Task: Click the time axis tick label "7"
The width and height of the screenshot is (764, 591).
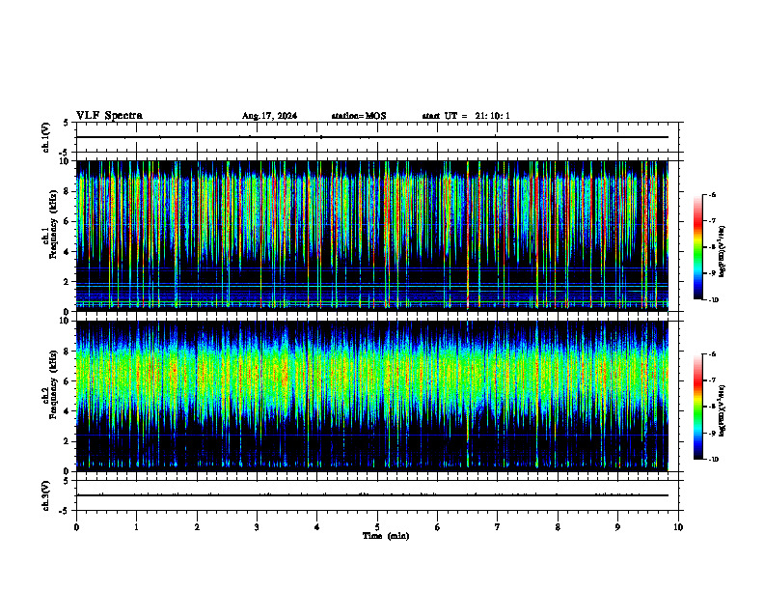Action: pos(498,527)
